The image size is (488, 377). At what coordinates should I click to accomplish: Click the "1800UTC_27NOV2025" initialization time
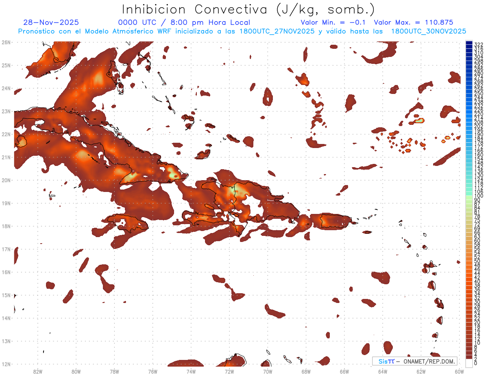coord(277,31)
